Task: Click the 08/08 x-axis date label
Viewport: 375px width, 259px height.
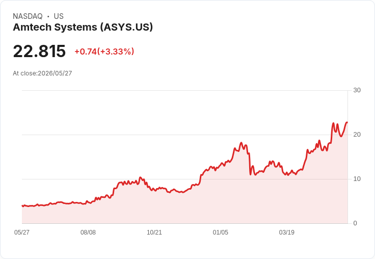Action: (88, 232)
